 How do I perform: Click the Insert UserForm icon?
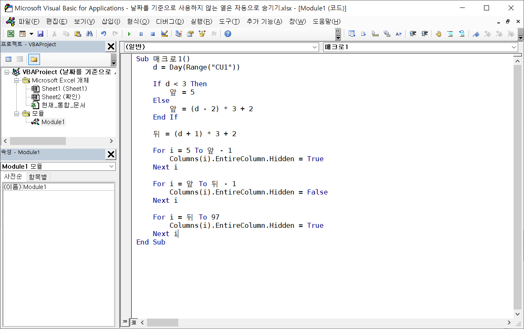[22, 34]
